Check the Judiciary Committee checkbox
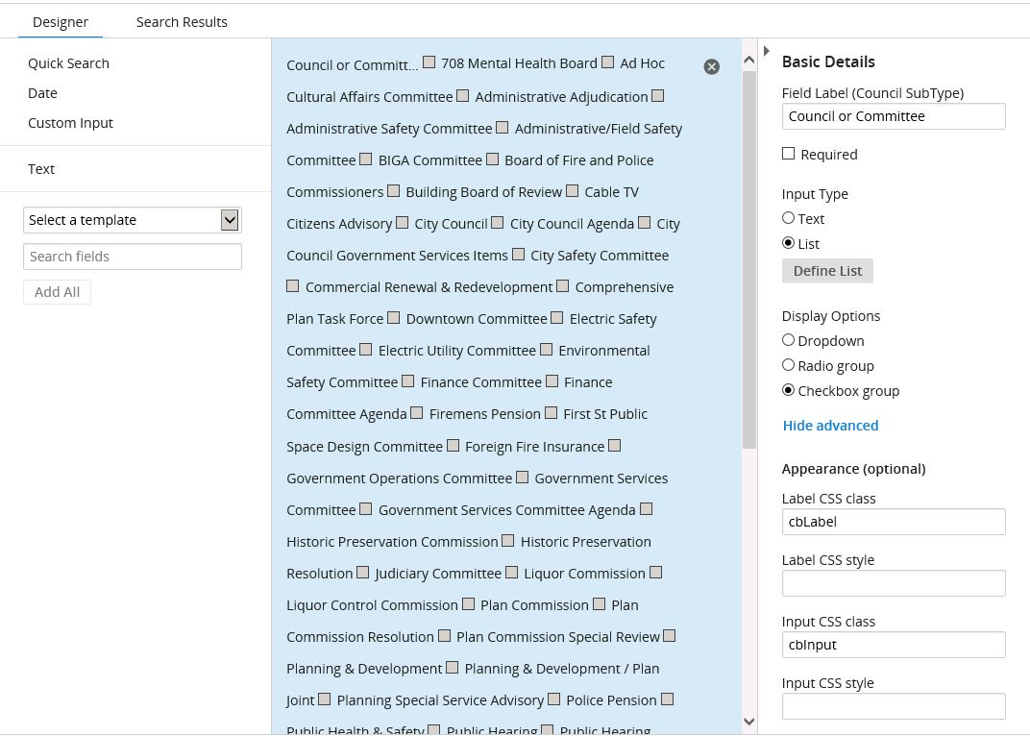This screenshot has width=1030, height=736. point(362,573)
